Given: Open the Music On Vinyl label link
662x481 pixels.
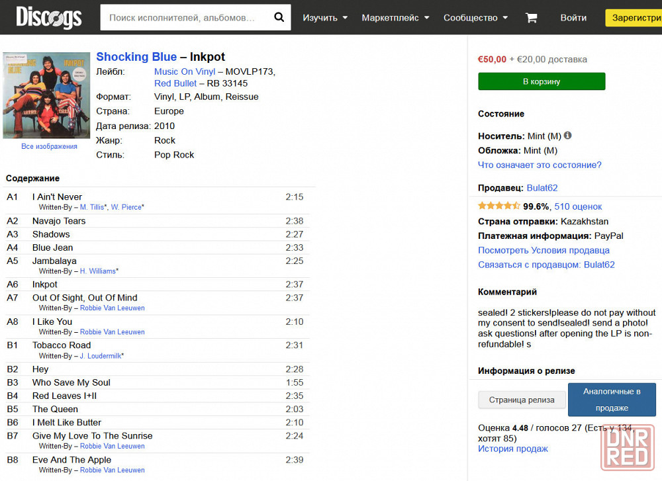Looking at the screenshot, I should point(185,71).
